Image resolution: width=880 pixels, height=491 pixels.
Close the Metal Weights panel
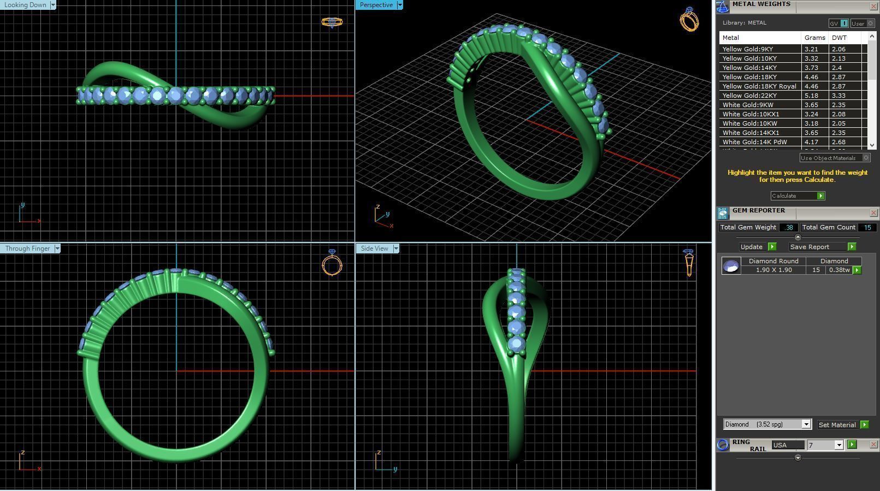[x=873, y=6]
